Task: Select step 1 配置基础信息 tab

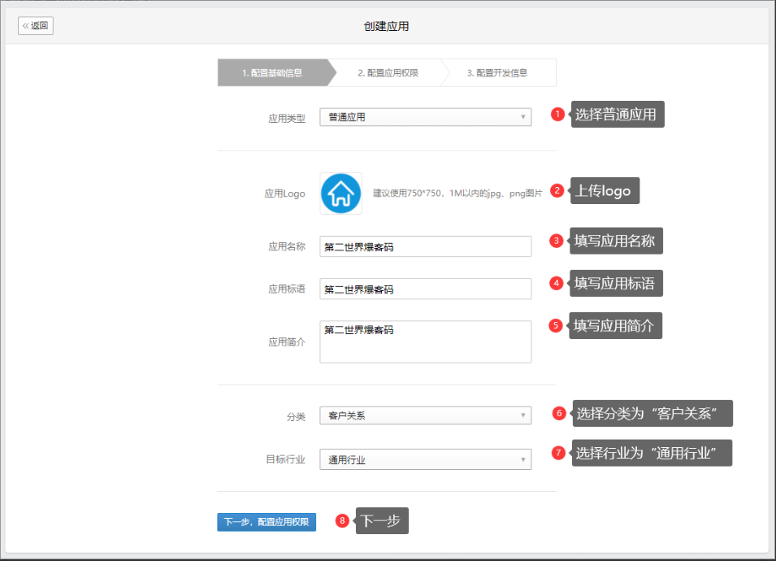Action: [273, 72]
